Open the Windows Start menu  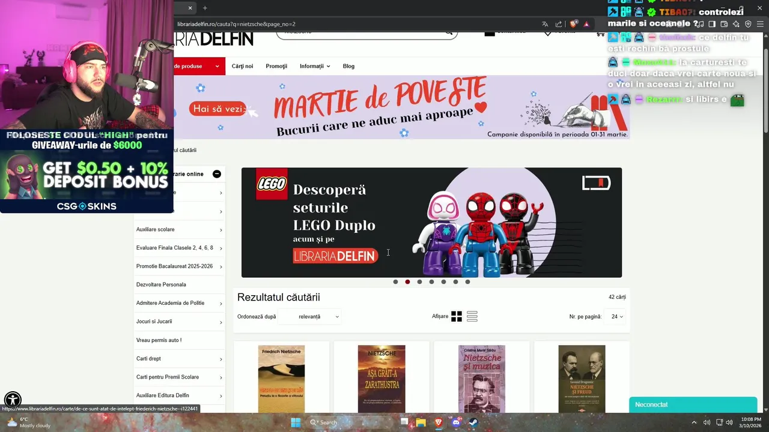[296, 422]
